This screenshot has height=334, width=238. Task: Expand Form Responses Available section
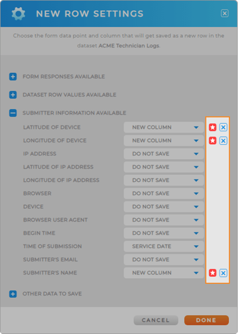tap(13, 77)
